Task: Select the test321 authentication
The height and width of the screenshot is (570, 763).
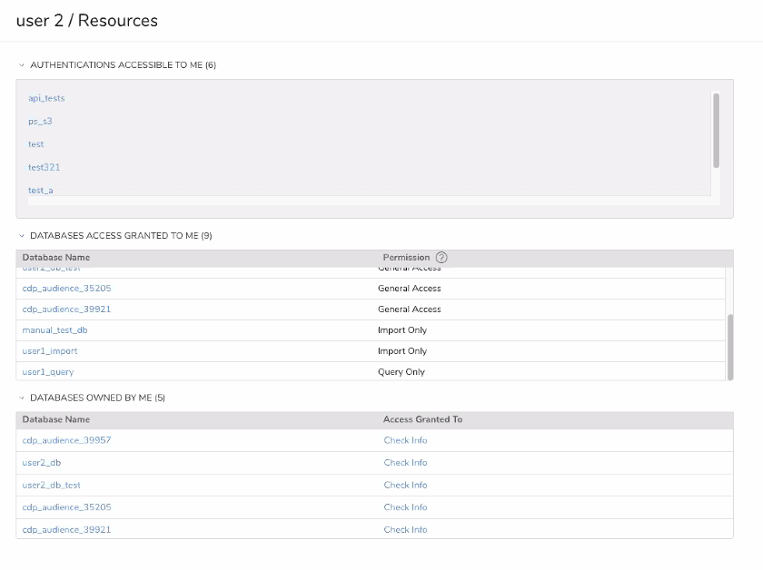Action: click(44, 167)
